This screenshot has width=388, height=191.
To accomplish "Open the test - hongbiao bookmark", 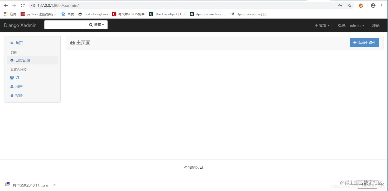I will pyautogui.click(x=93, y=14).
